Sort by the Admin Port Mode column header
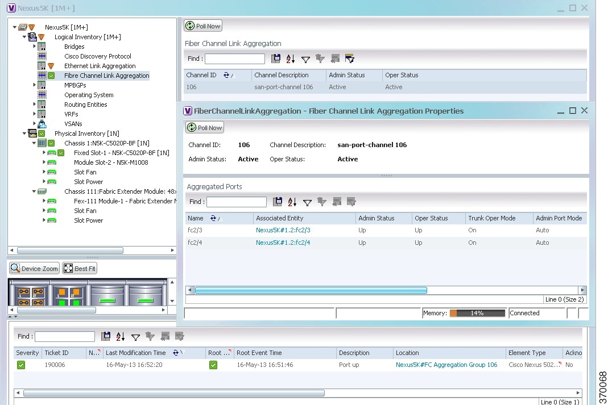Image resolution: width=608 pixels, height=405 pixels. [x=559, y=218]
